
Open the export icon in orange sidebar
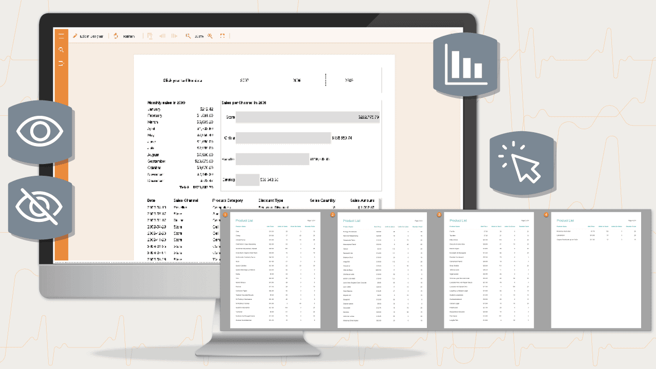[61, 63]
